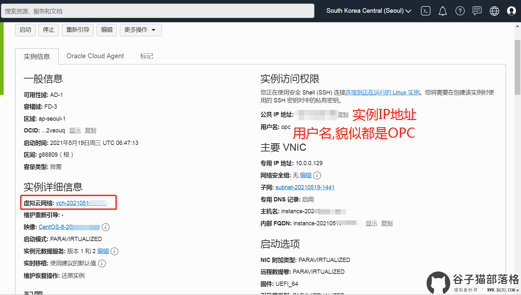The image size is (521, 295).
Task: Open the CentOS-8 image link
Action: tap(69, 227)
